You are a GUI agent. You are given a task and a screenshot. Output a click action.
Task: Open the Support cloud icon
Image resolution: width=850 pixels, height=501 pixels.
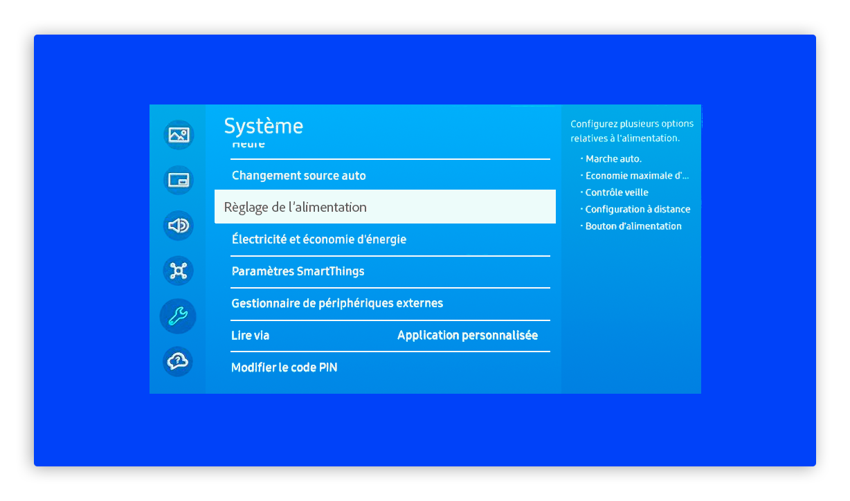179,361
